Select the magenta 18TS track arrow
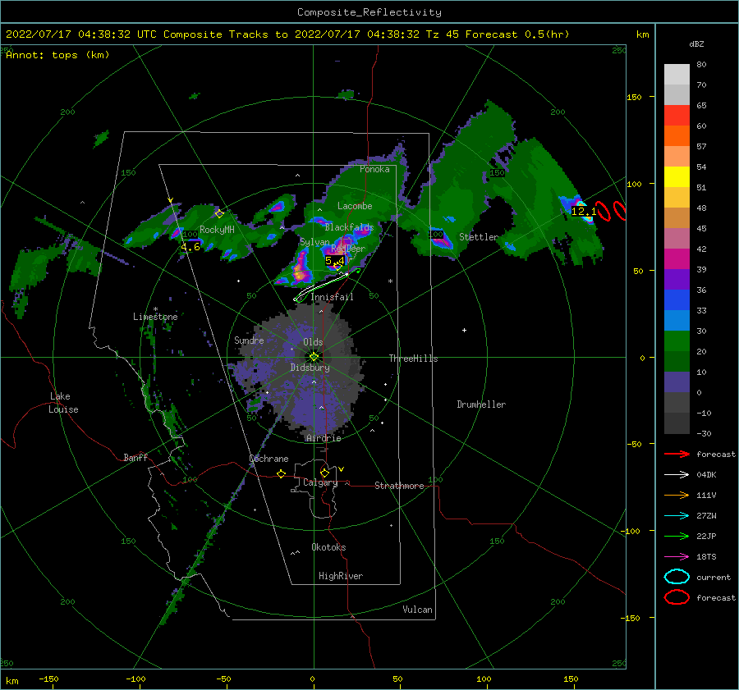The width and height of the screenshot is (739, 690). [x=677, y=557]
